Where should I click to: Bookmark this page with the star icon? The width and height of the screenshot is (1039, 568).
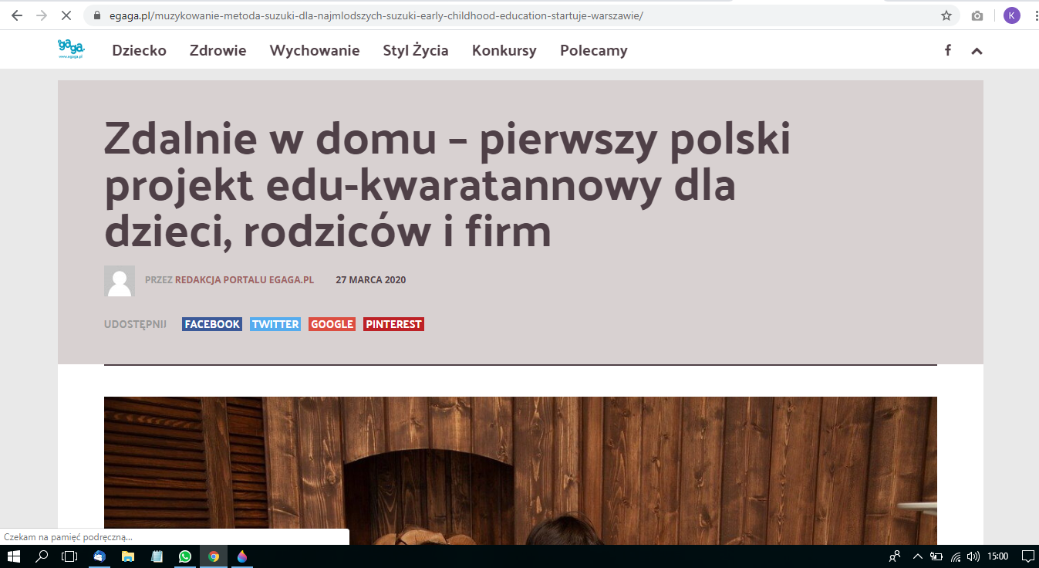(946, 15)
